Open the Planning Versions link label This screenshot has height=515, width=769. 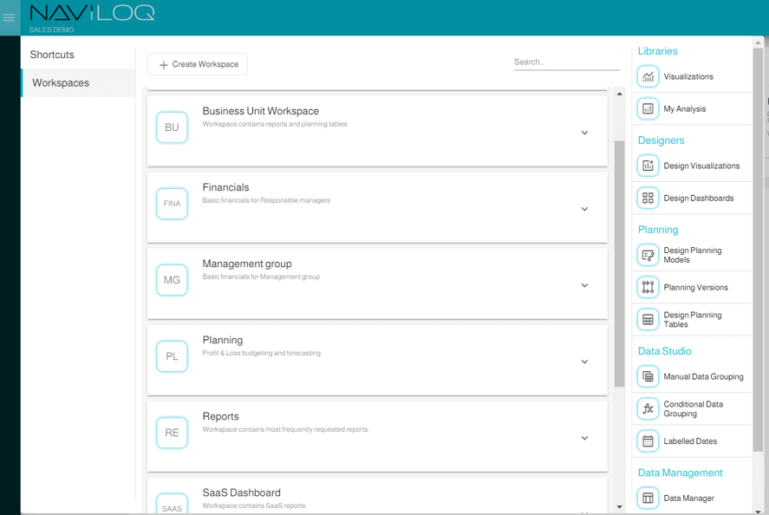pyautogui.click(x=695, y=288)
